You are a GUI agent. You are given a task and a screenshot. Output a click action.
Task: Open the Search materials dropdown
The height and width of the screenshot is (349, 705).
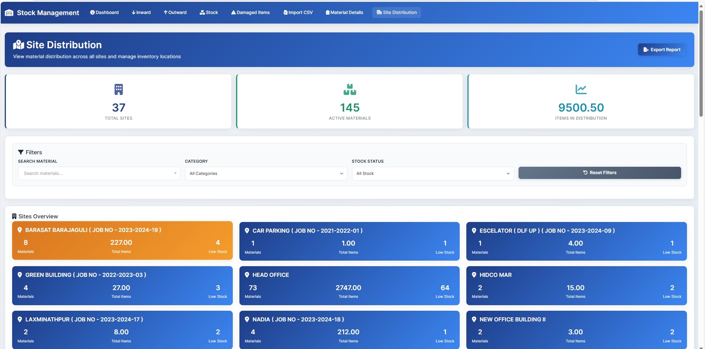click(x=99, y=173)
